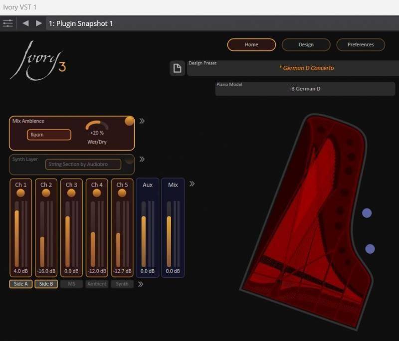Image resolution: width=399 pixels, height=341 pixels.
Task: Go to previous plugin snapshot arrow
Action: point(25,23)
